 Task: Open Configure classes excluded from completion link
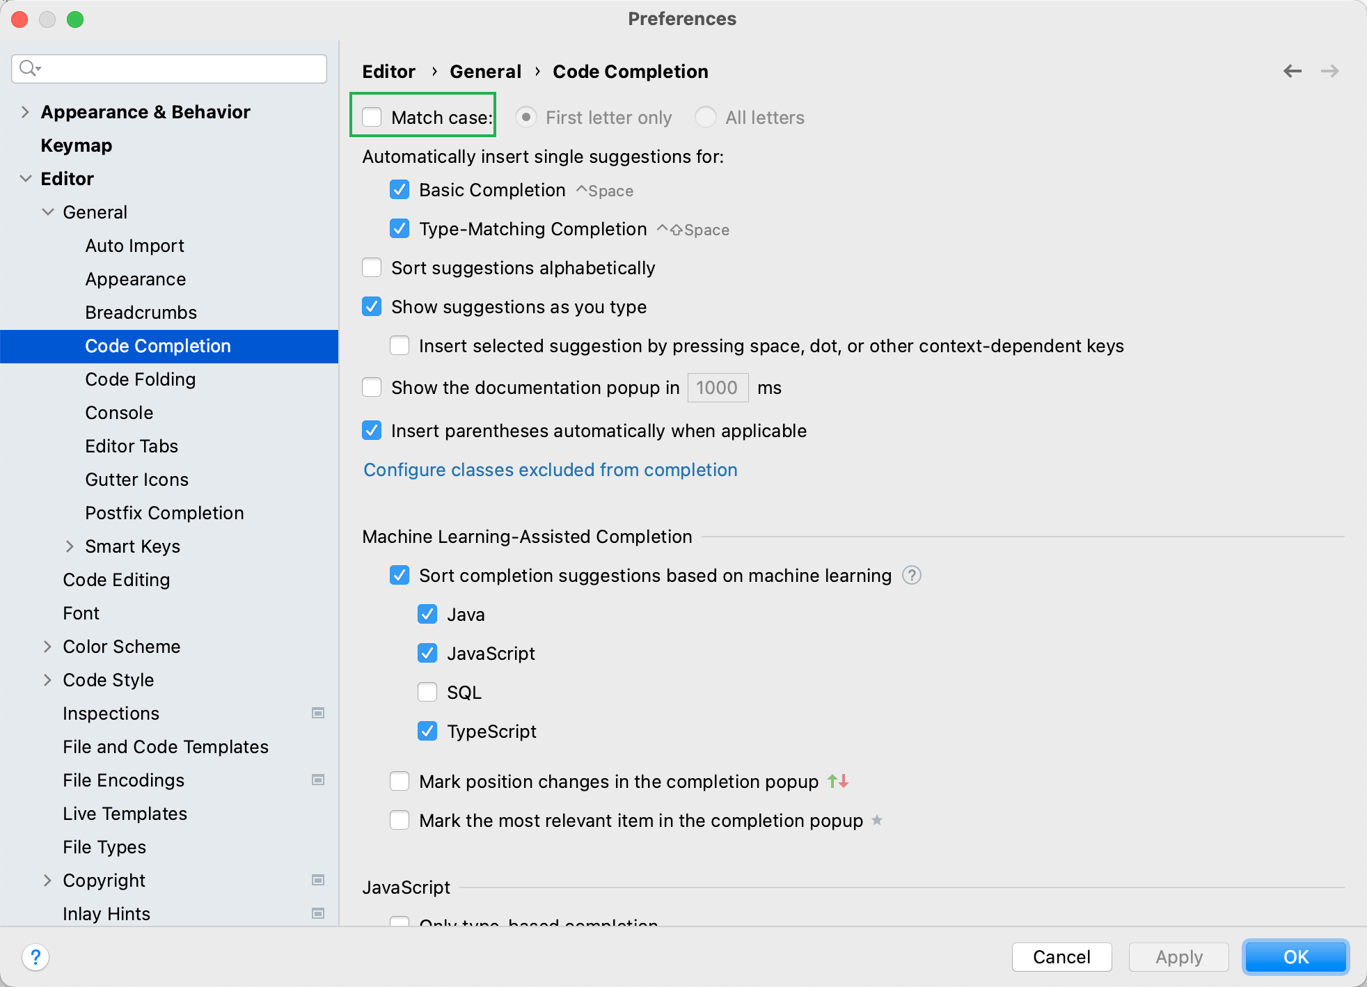pos(550,470)
